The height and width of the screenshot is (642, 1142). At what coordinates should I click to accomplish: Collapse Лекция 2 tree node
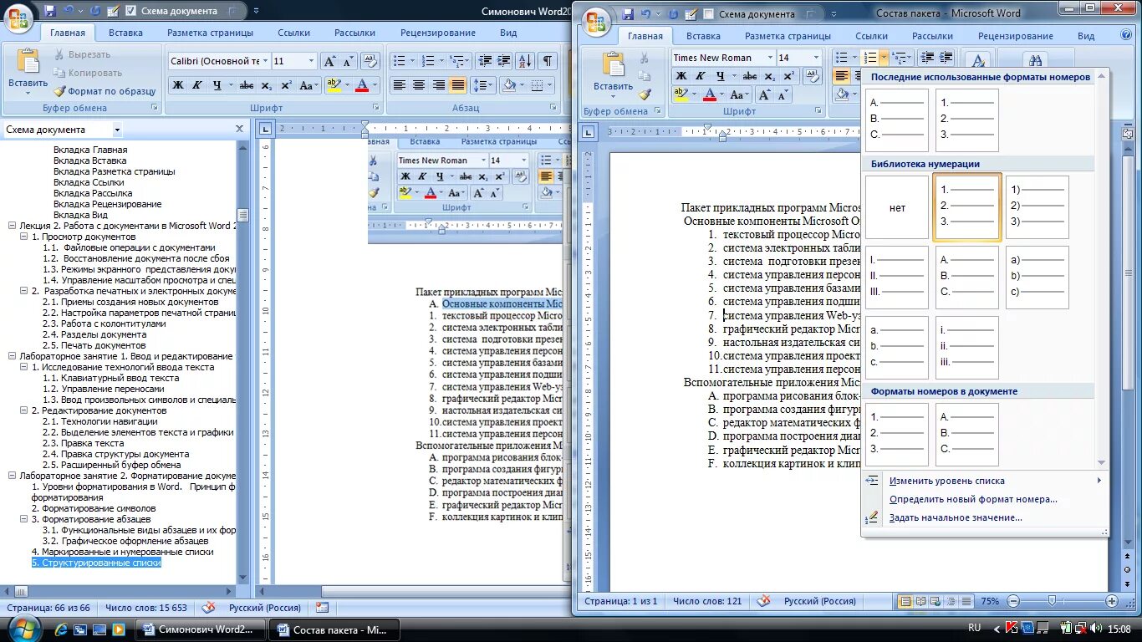[x=12, y=226]
